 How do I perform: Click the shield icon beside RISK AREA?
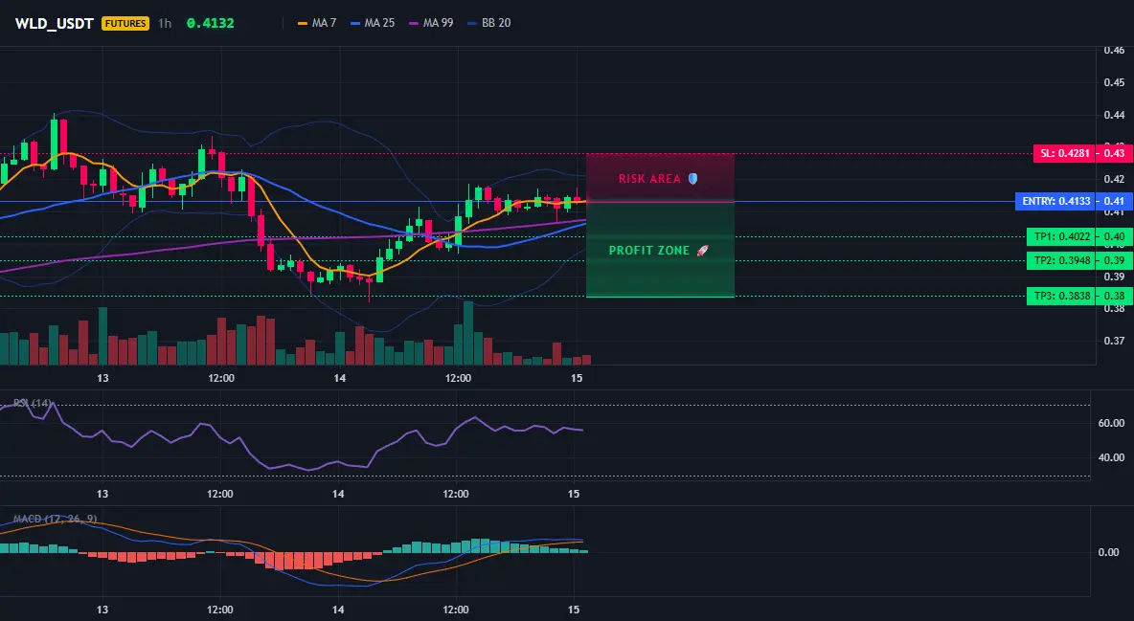pyautogui.click(x=692, y=179)
